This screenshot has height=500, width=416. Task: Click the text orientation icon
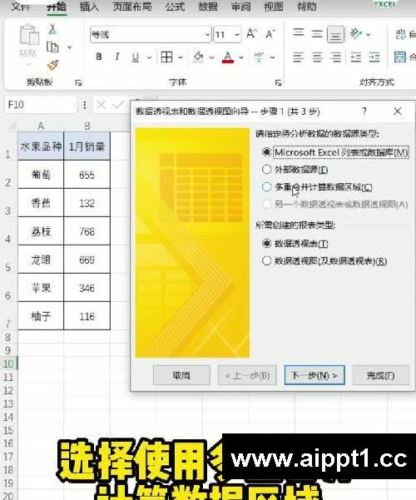pos(356,33)
